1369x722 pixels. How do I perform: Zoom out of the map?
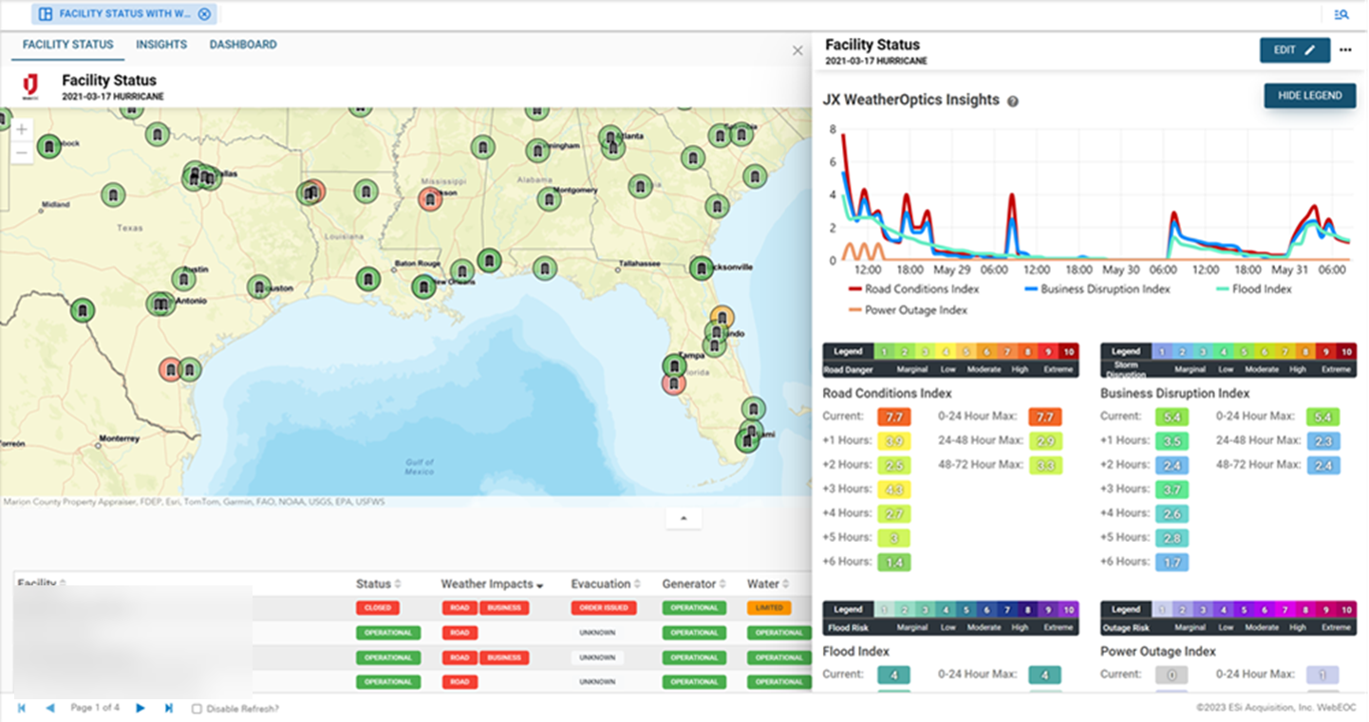(22, 153)
